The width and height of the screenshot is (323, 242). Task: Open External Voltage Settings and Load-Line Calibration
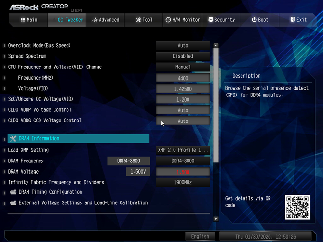pos(83,203)
